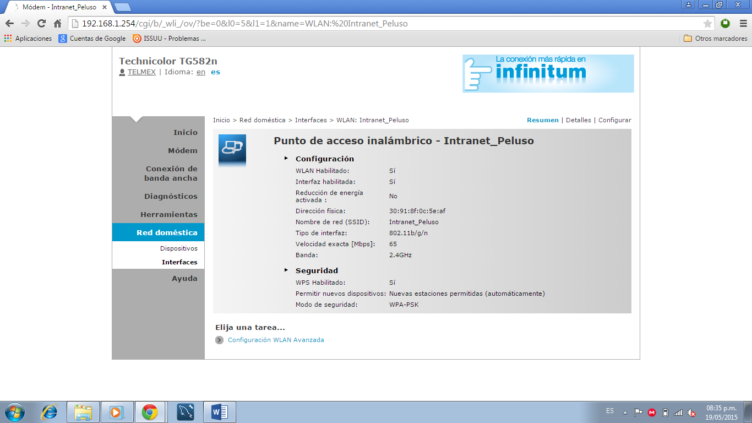Open MEGA from the system tray
Viewport: 752px width, 423px height.
652,411
